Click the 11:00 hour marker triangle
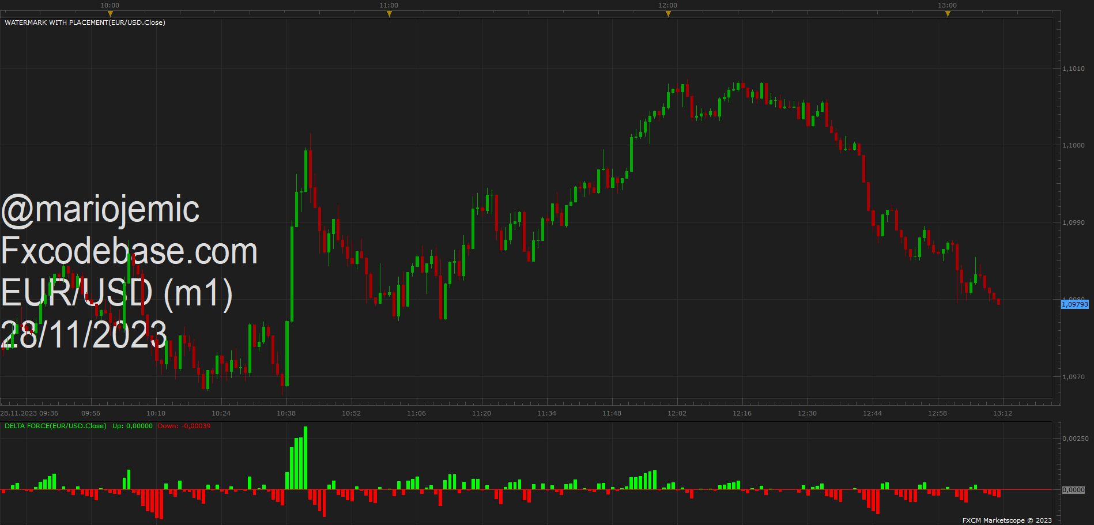The height and width of the screenshot is (525, 1094). click(389, 14)
